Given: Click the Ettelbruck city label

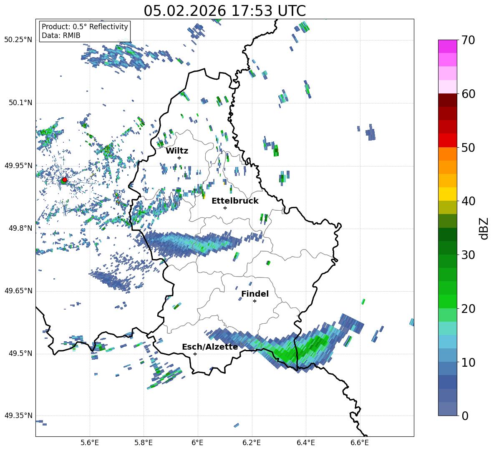Looking at the screenshot, I should pos(235,201).
